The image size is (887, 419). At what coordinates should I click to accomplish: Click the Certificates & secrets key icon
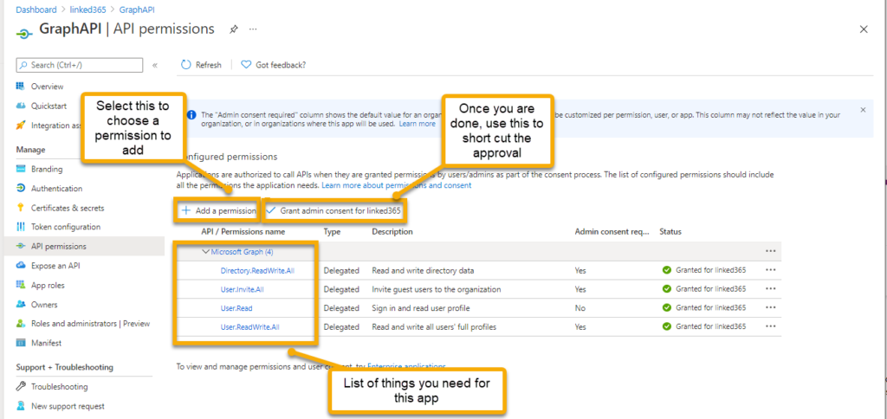coord(21,208)
